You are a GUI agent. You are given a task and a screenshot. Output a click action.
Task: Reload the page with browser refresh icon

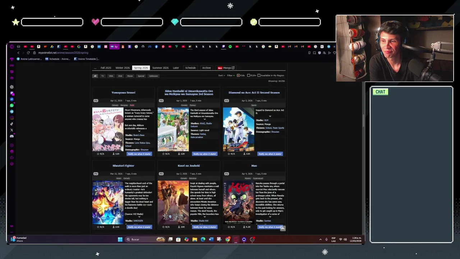coord(28,53)
